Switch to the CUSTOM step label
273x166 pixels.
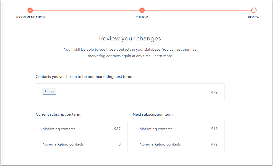click(x=142, y=17)
